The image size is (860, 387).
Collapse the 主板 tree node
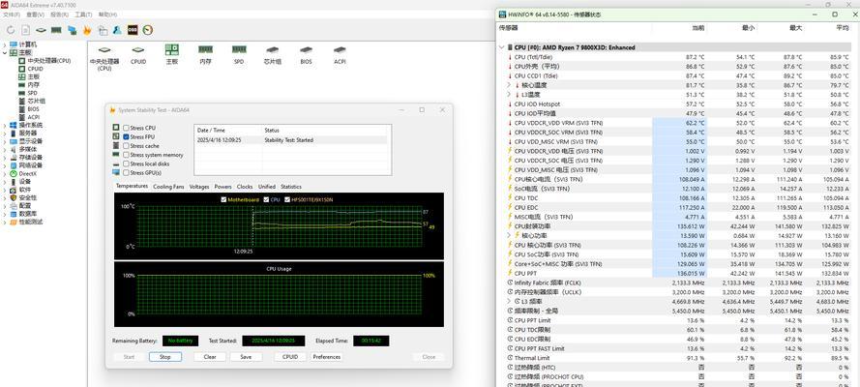tap(5, 52)
